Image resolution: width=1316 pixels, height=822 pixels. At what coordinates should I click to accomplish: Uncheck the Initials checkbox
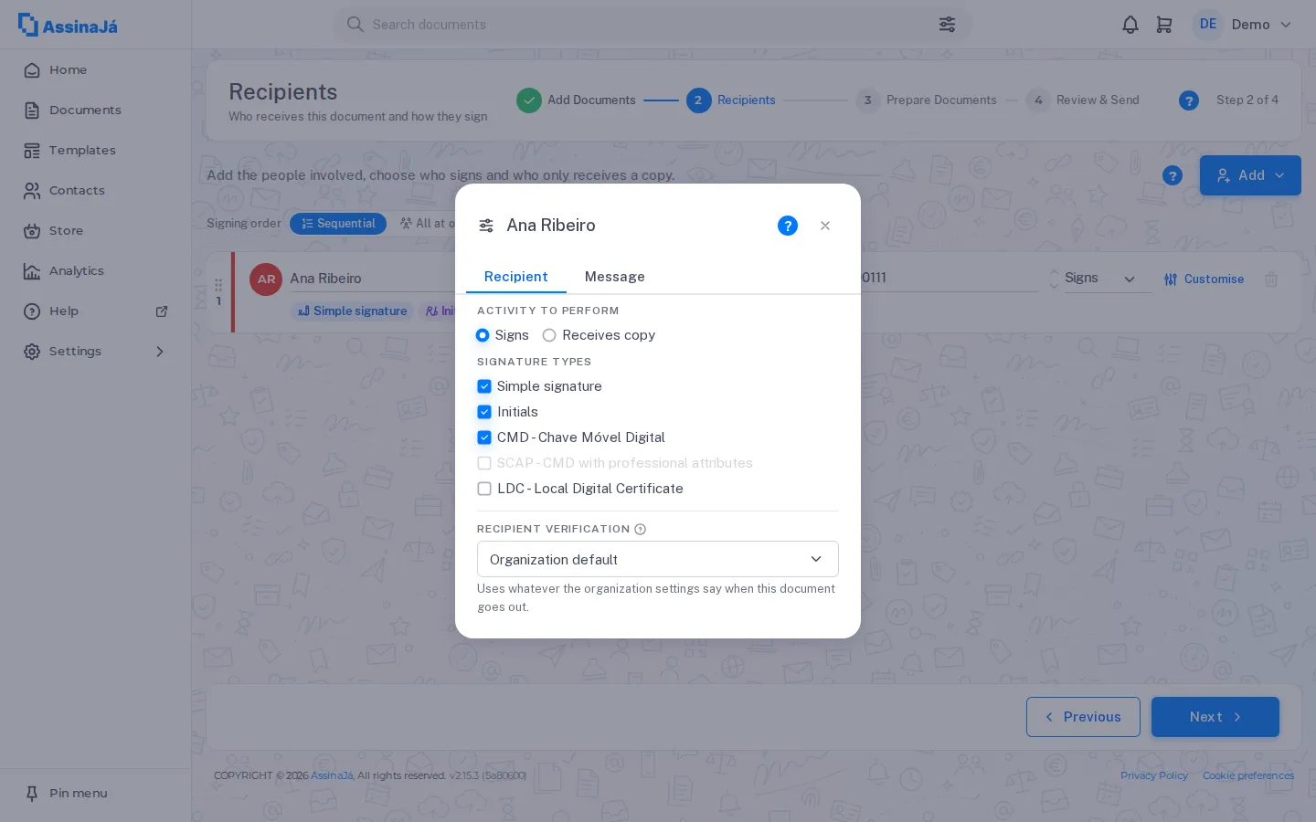[484, 412]
